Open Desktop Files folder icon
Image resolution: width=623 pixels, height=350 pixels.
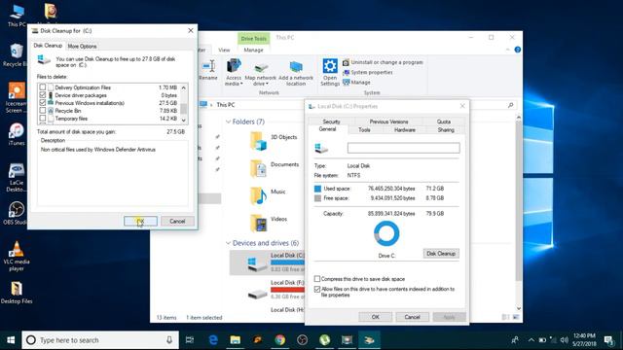17,293
